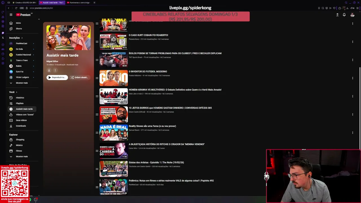This screenshot has height=203, width=361.
Task: Open Twitch icon in browser side panel
Action: (x=3, y=33)
